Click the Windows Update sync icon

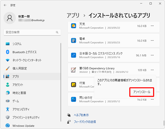(x=8, y=125)
